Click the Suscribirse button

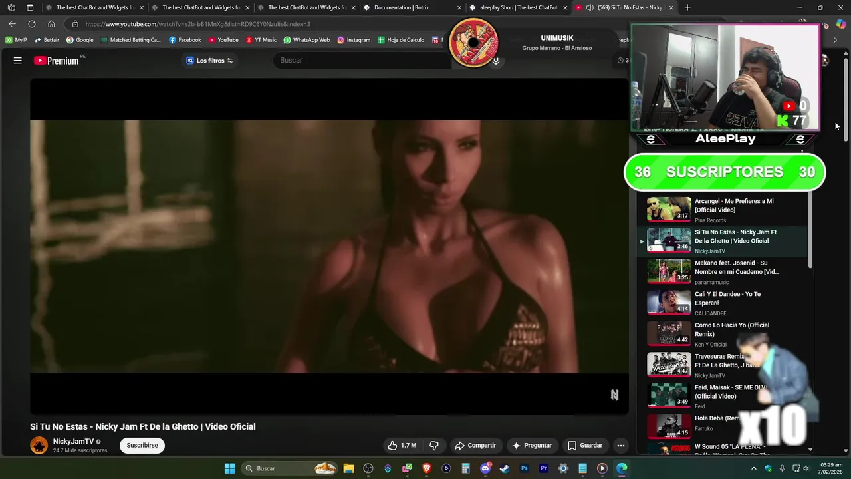point(142,445)
